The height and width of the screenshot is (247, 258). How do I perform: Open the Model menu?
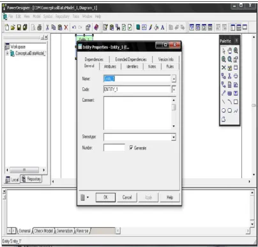pos(36,17)
